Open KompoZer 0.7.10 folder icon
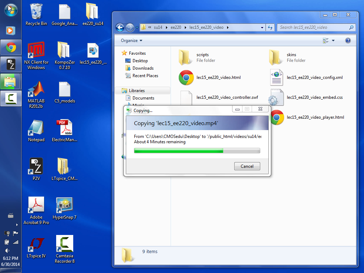The width and height of the screenshot is (364, 273). [x=65, y=56]
